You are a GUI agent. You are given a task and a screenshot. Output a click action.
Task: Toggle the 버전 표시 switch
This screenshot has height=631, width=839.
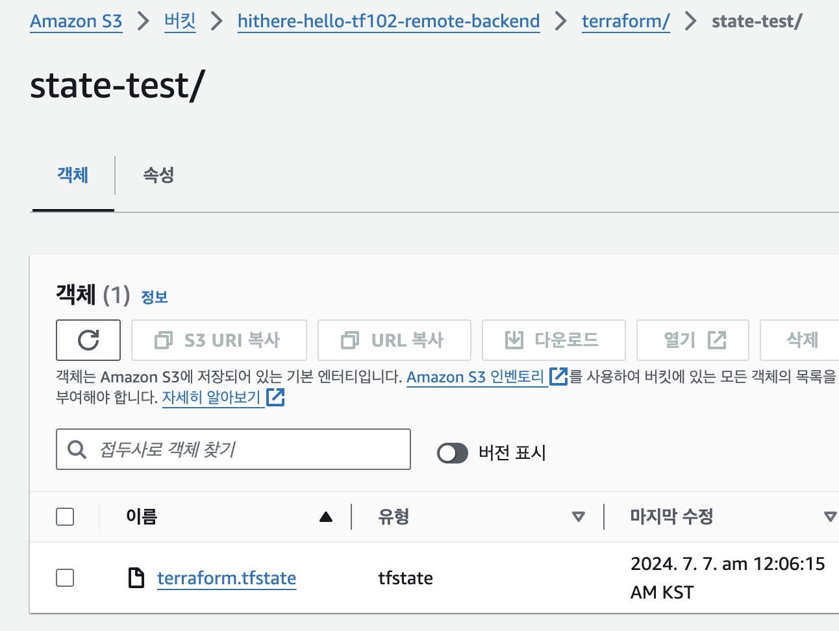point(453,452)
